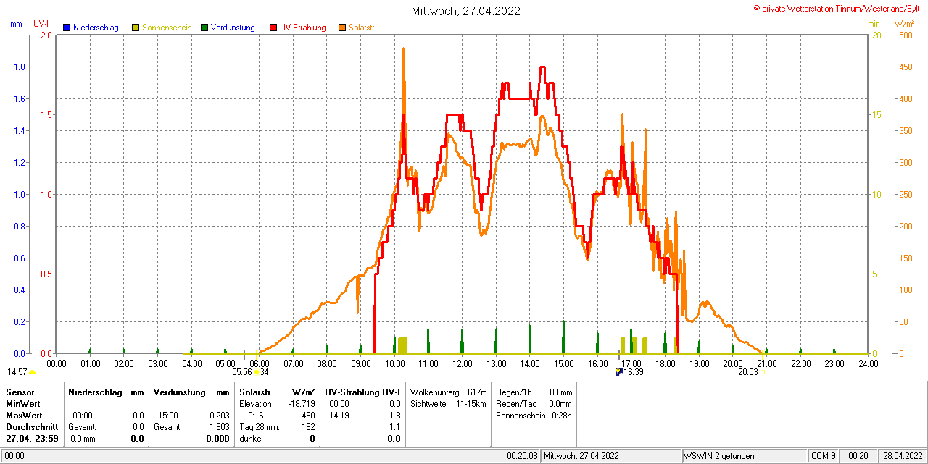928x464 pixels.
Task: Click the 12:00 time axis label
Action: (463, 363)
